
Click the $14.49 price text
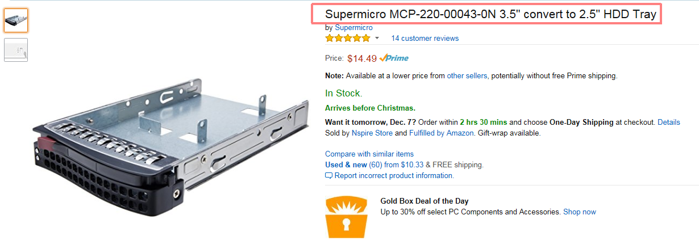point(362,58)
